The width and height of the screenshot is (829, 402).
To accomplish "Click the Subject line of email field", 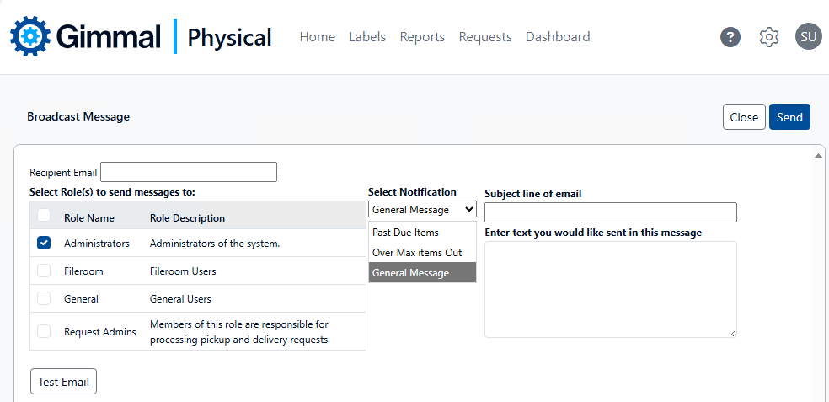I will [x=611, y=212].
